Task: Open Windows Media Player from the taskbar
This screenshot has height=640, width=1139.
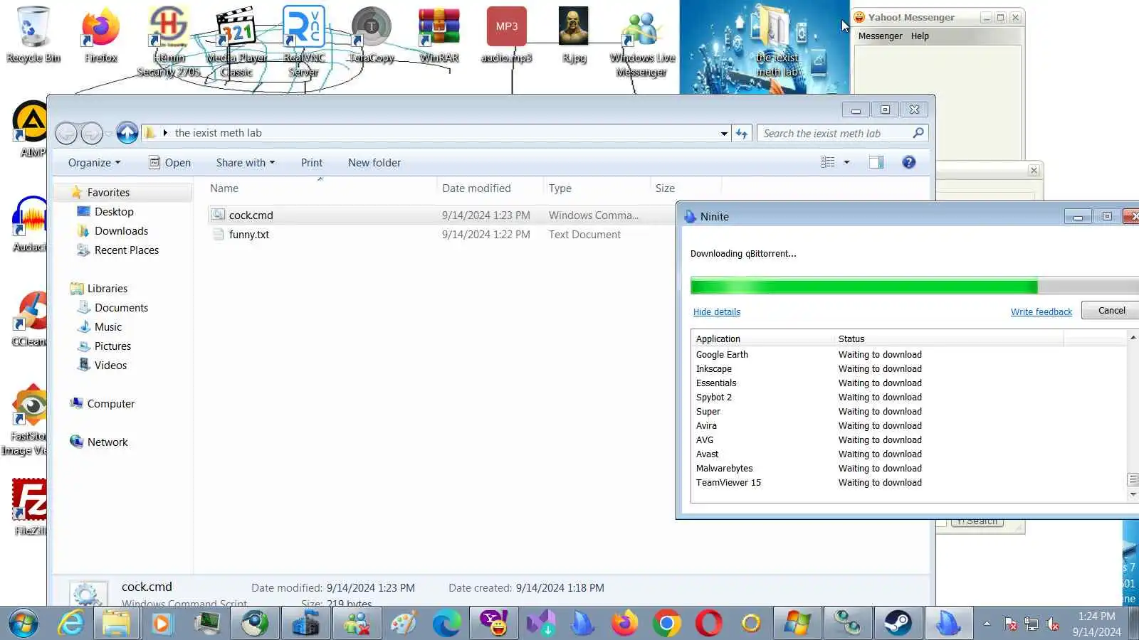Action: coord(162,624)
